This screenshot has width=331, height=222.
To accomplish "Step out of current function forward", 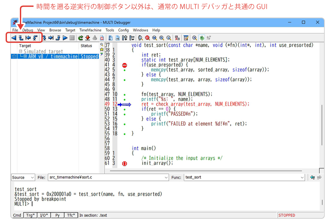I will click(x=58, y=38).
